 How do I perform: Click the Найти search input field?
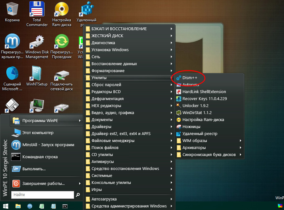tap(42, 194)
